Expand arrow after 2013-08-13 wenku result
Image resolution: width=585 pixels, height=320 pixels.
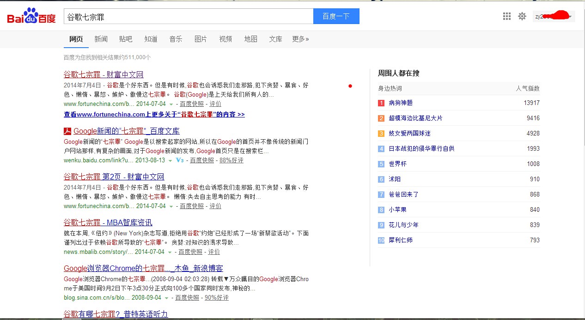[170, 161]
